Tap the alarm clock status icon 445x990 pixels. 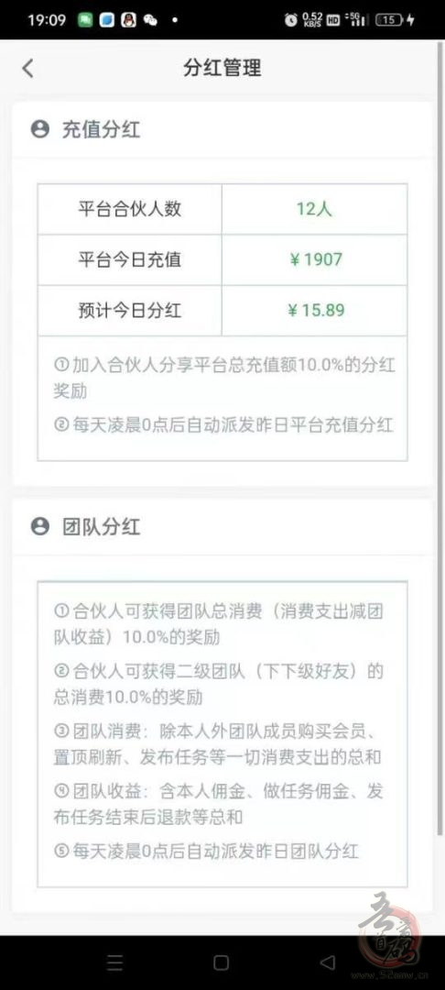click(290, 19)
